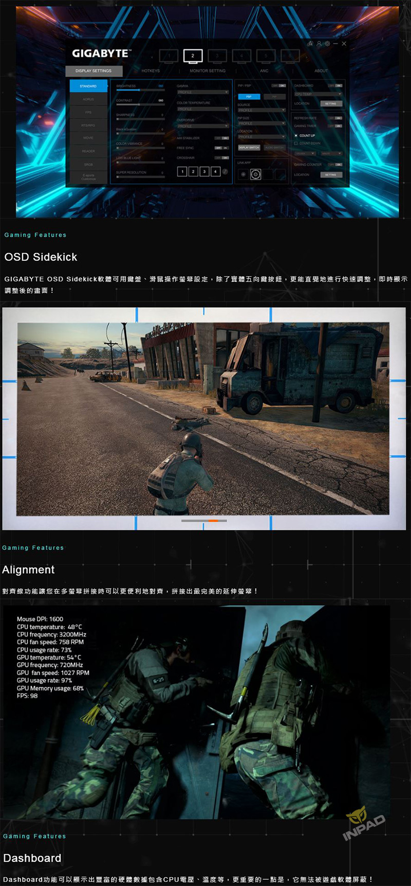
Task: Adjust the Low Blue Light slider
Action: coord(140,163)
